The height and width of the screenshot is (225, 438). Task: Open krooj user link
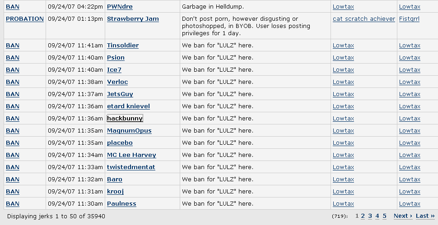click(115, 192)
